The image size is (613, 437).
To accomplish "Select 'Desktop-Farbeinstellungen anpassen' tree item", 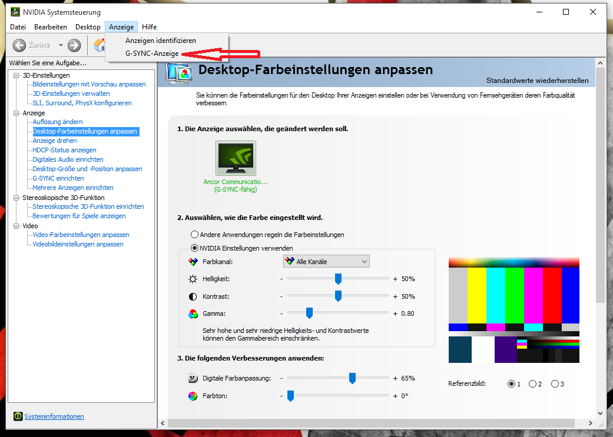I will [85, 131].
